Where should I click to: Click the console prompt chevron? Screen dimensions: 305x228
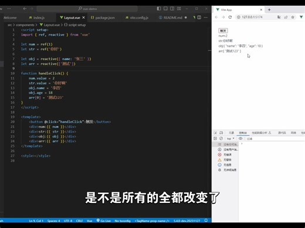click(242, 144)
